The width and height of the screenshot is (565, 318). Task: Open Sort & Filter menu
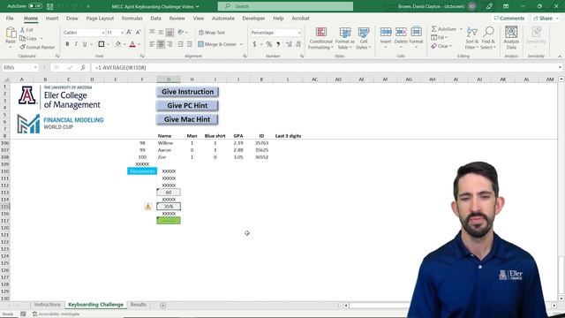click(471, 38)
